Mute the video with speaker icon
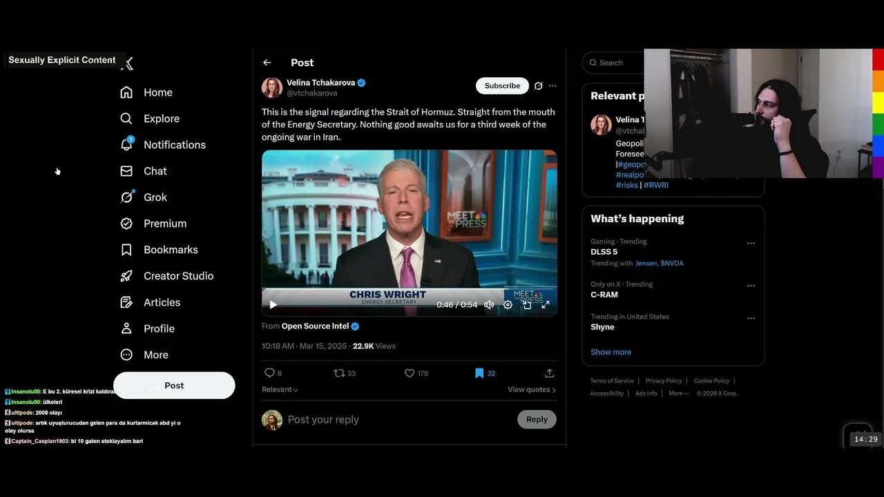This screenshot has width=884, height=497. 489,304
